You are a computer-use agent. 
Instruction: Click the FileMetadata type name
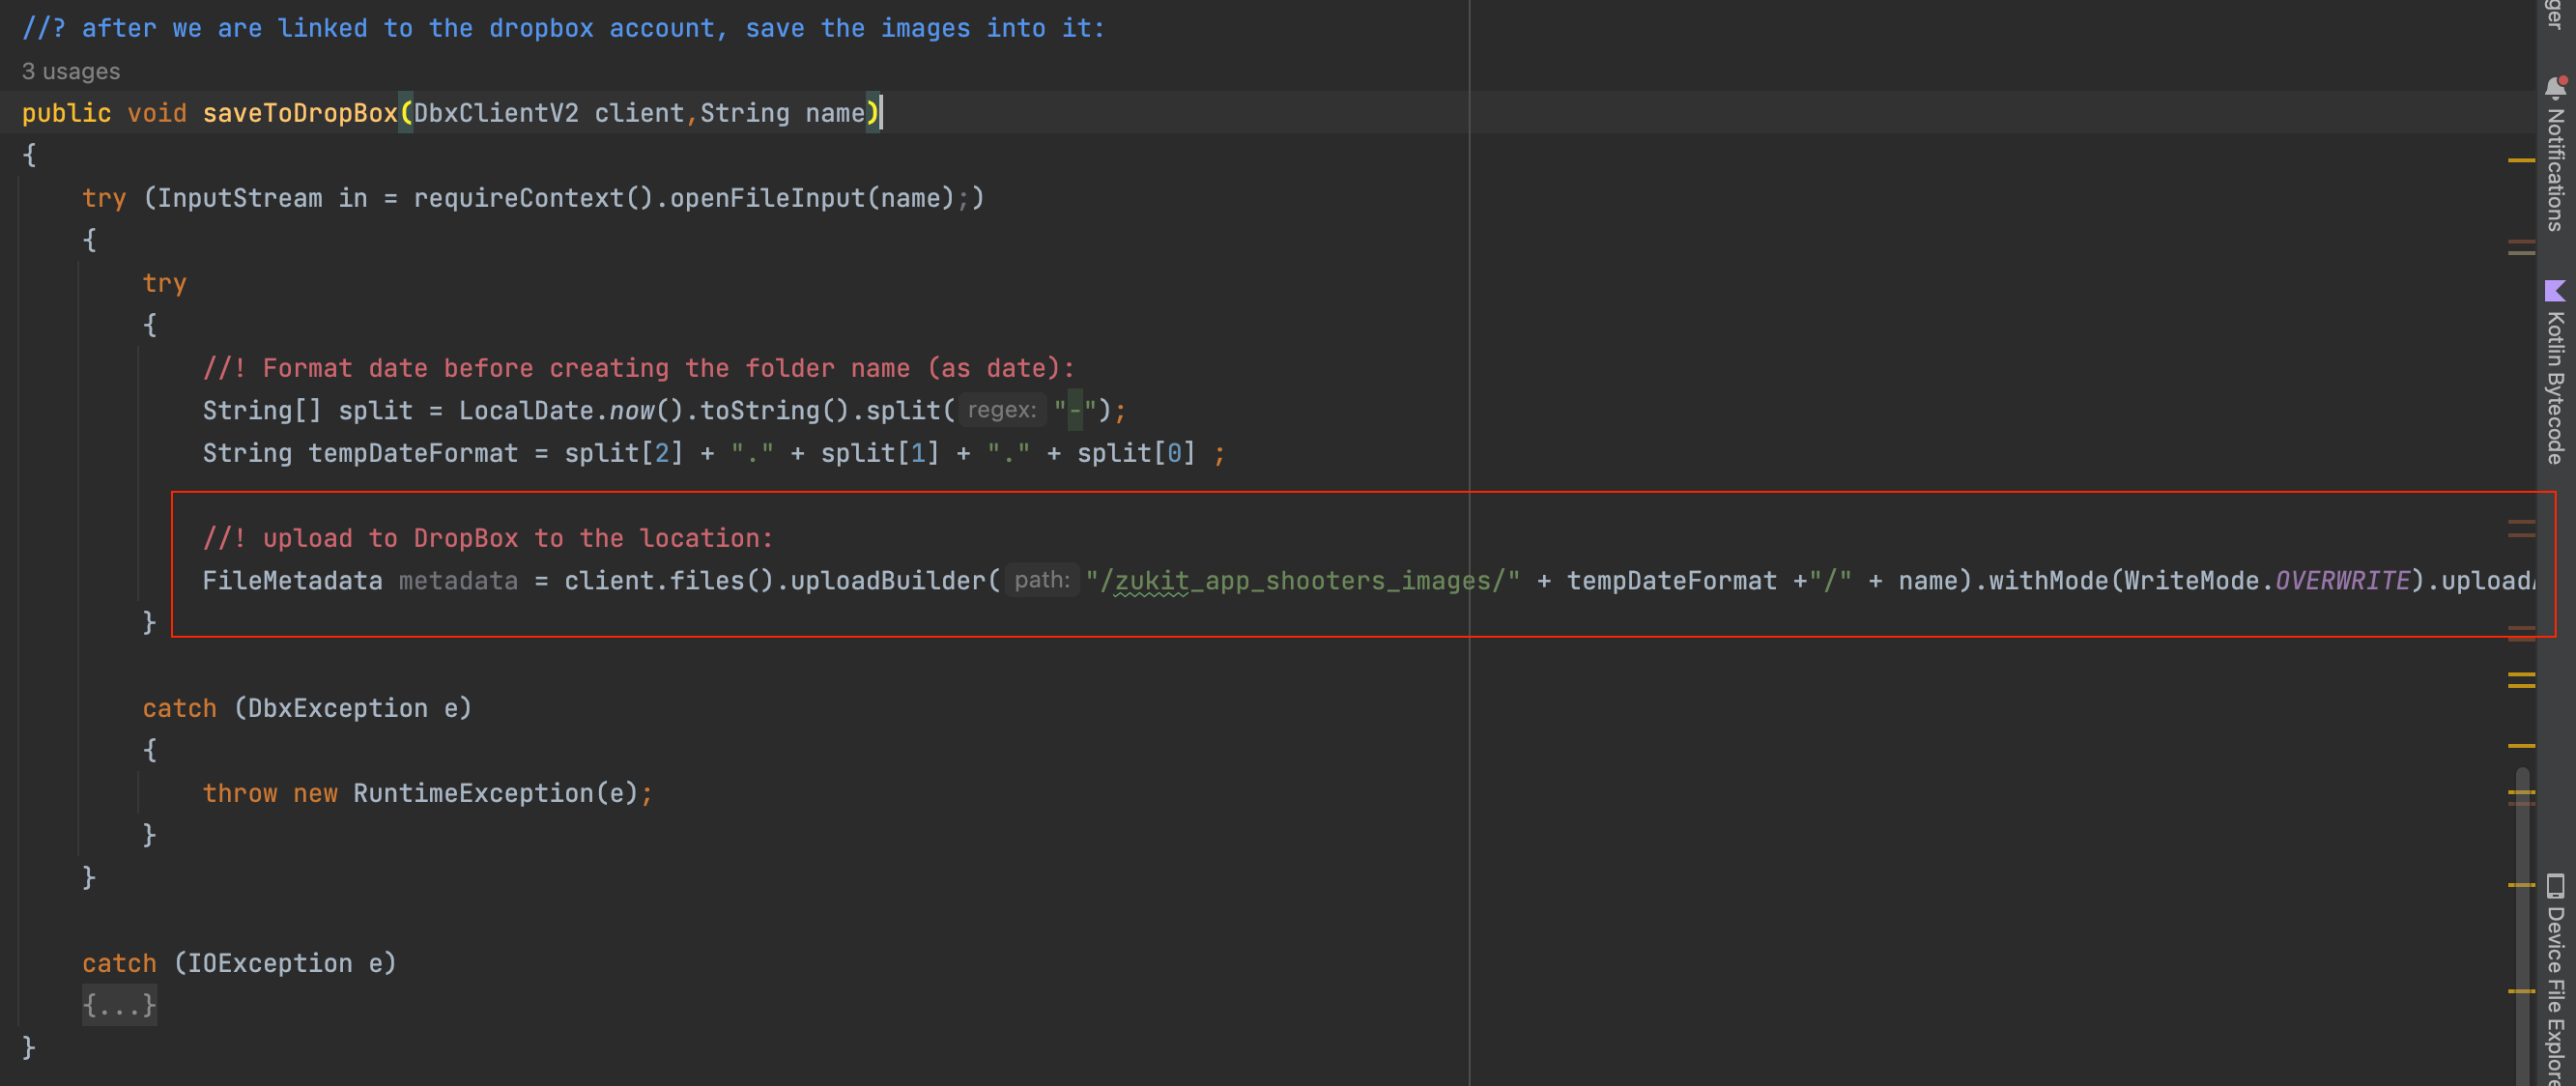(x=292, y=580)
